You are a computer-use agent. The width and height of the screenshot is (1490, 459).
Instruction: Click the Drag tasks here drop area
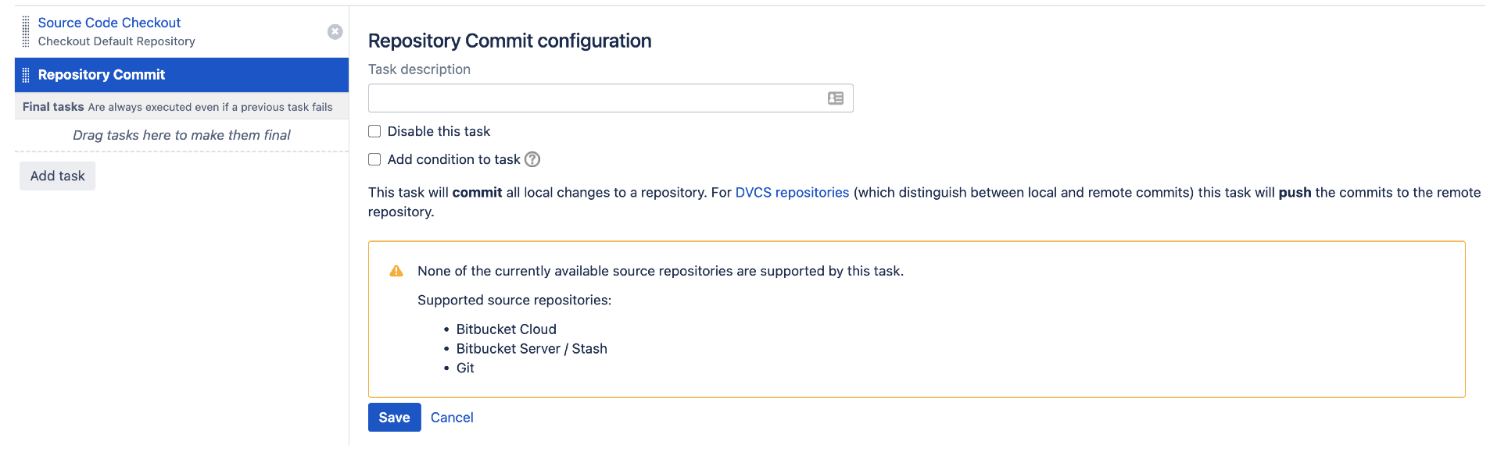click(x=181, y=135)
